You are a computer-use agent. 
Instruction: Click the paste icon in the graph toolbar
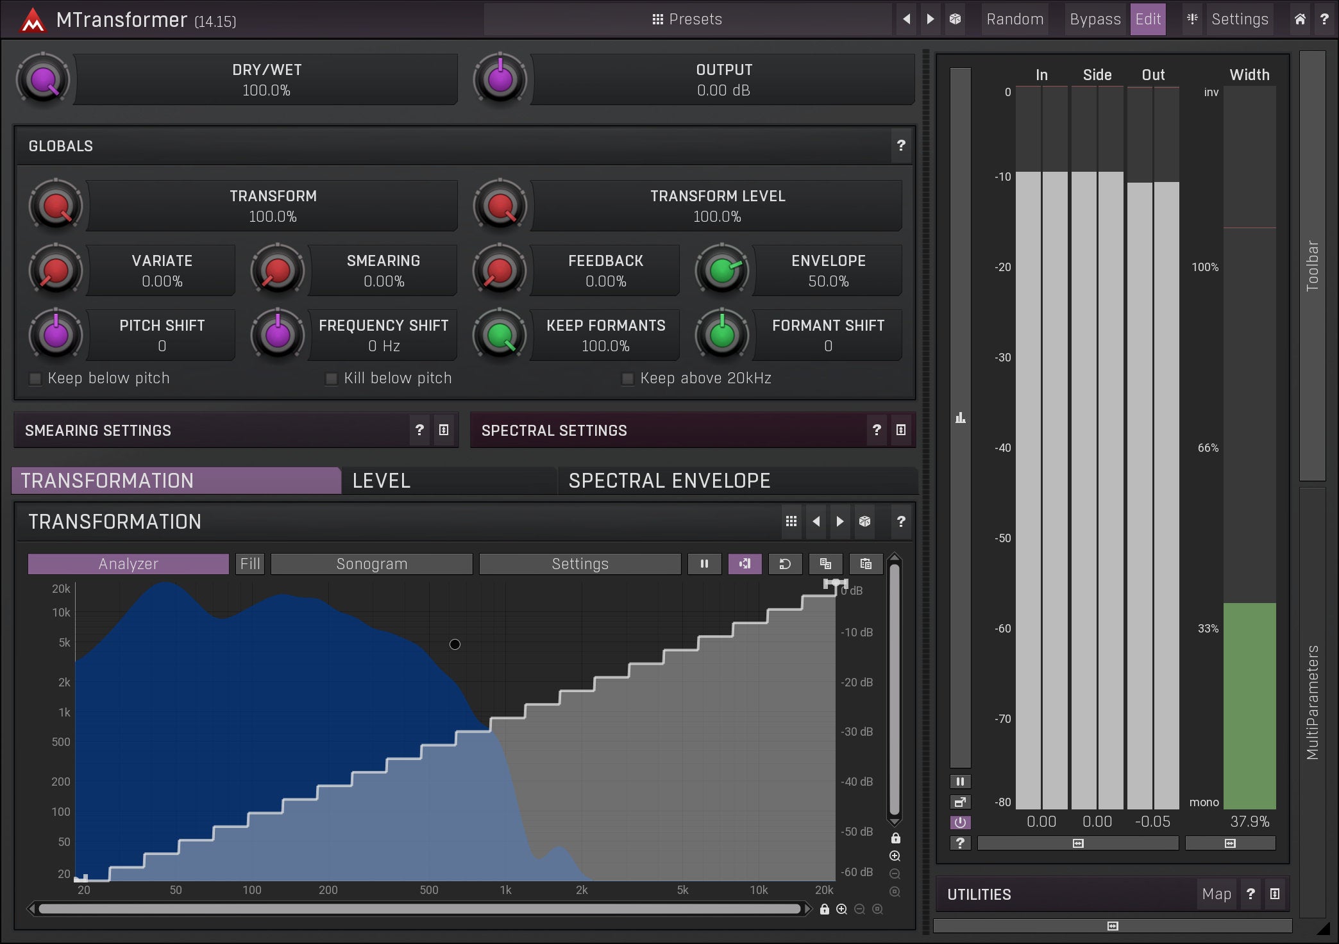tap(866, 564)
